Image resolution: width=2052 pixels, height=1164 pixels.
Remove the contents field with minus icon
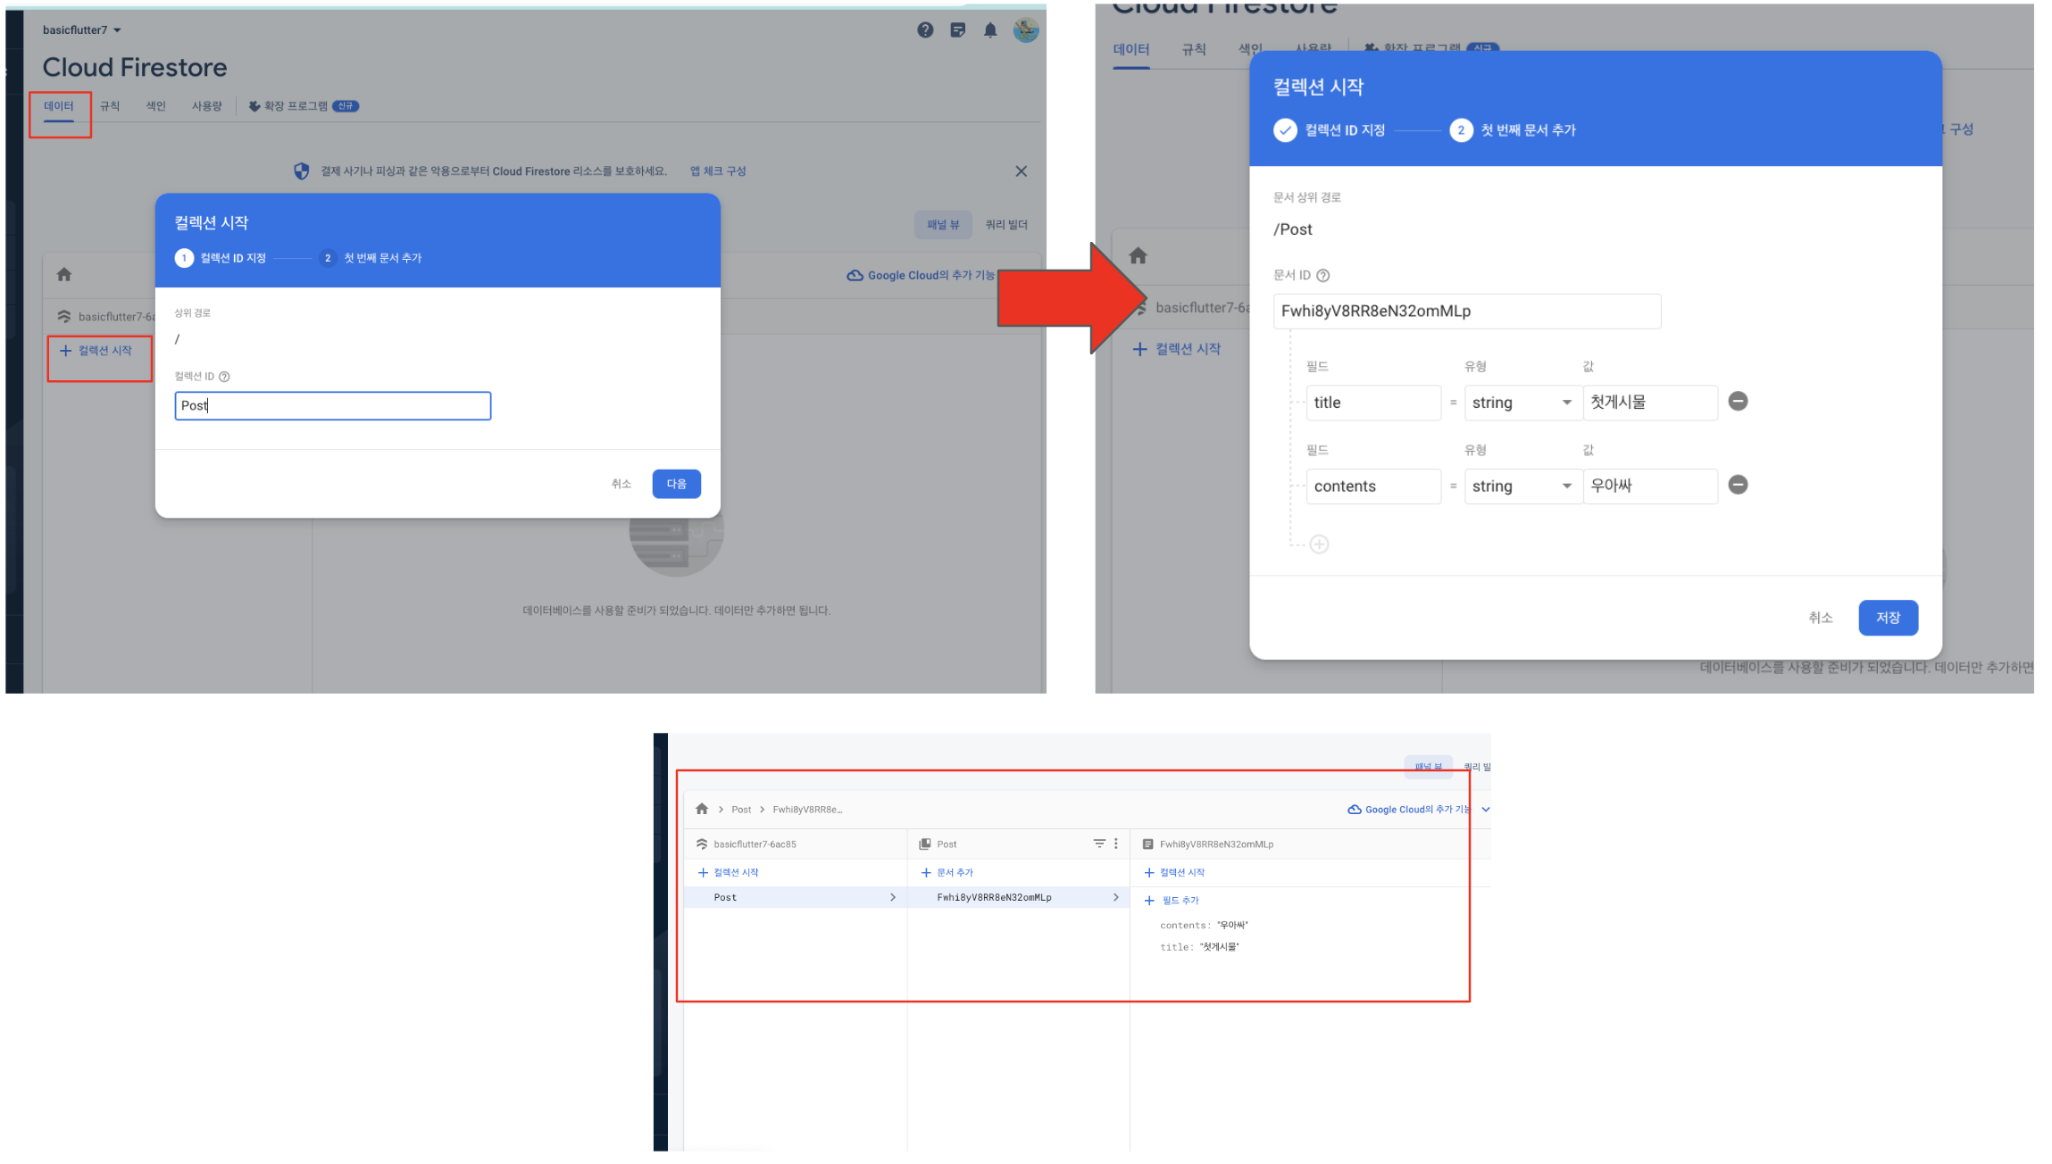pyautogui.click(x=1738, y=485)
